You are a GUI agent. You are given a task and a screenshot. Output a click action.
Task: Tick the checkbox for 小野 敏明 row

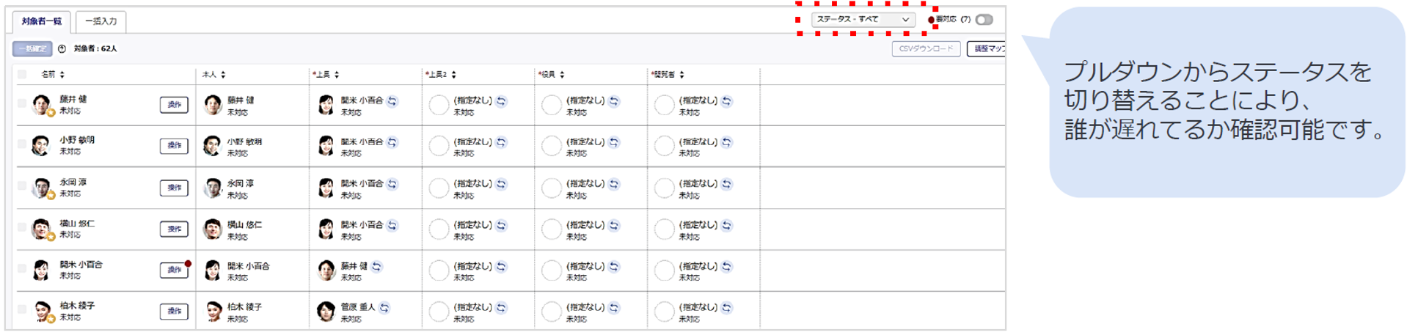pos(22,144)
